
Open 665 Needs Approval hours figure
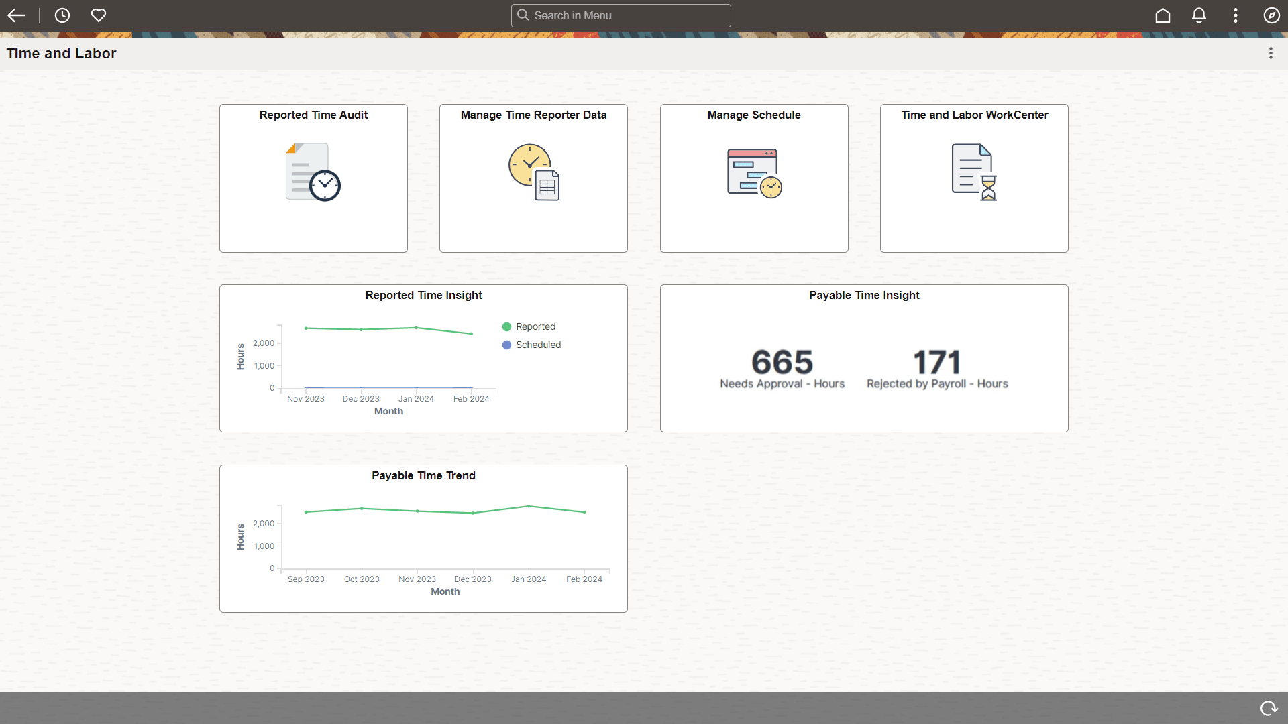782,363
